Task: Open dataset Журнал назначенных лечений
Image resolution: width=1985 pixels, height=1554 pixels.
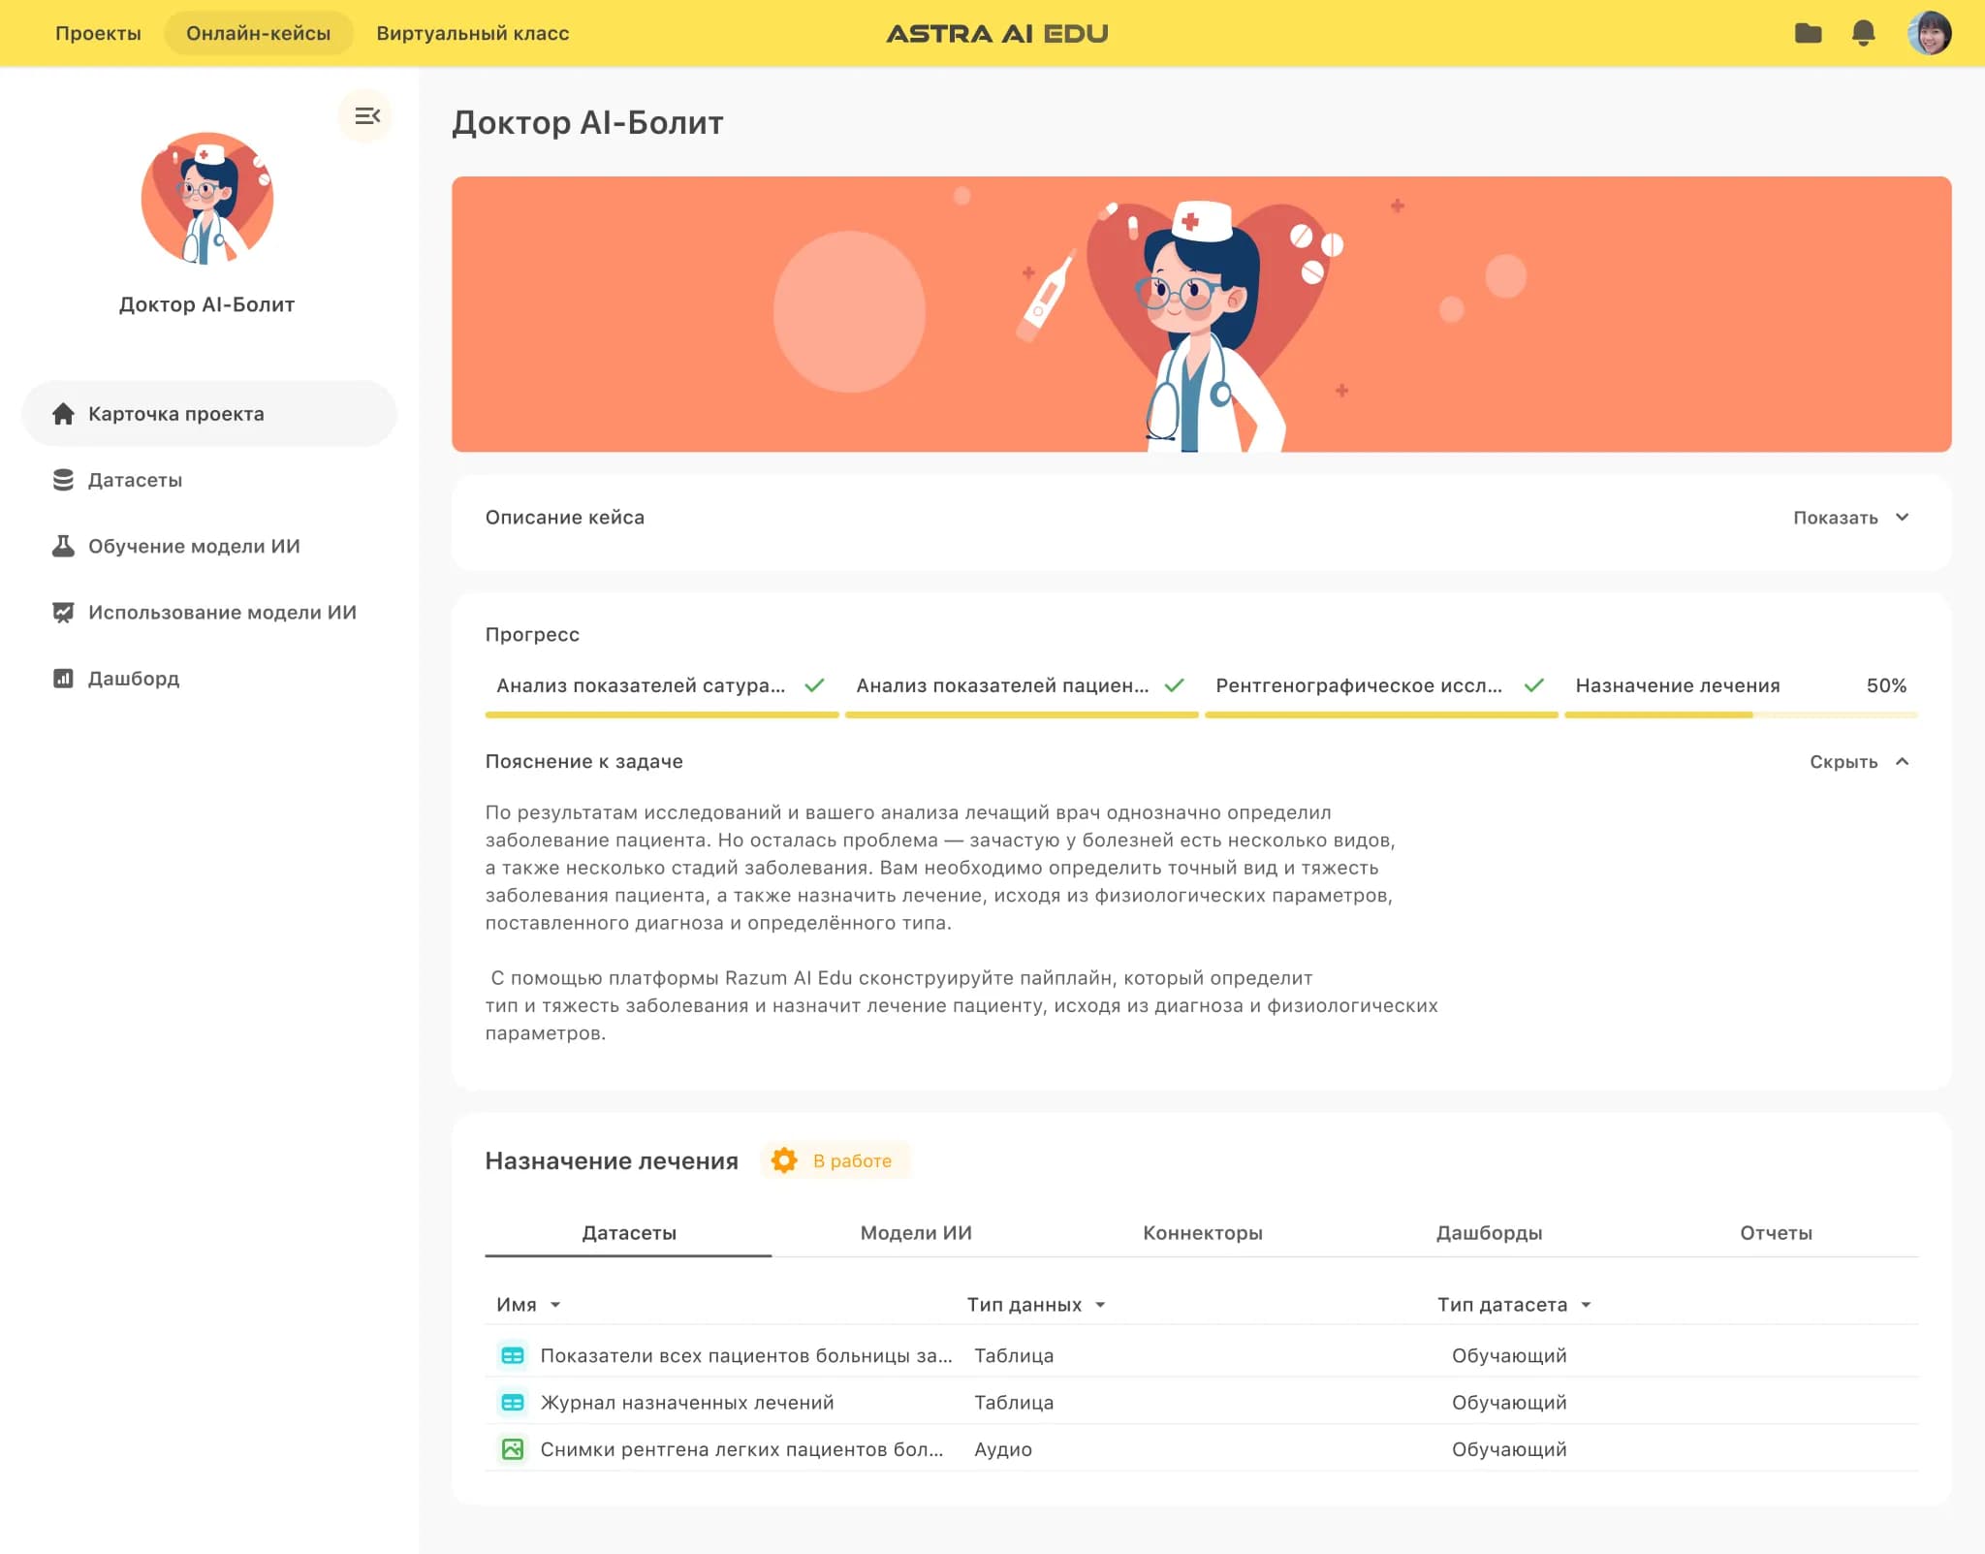Action: pyautogui.click(x=686, y=1403)
